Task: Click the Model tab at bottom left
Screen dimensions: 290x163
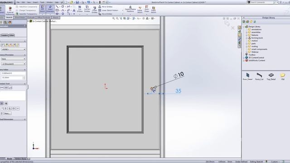Action: tap(10, 158)
